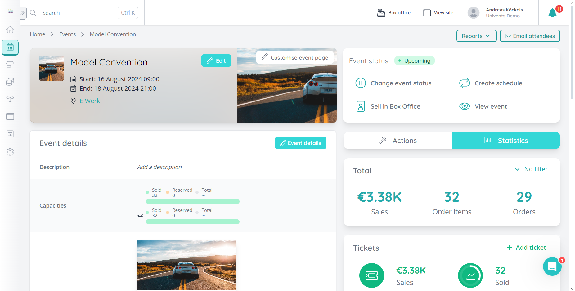575x291 pixels.
Task: Change event status via pause control
Action: click(x=361, y=83)
